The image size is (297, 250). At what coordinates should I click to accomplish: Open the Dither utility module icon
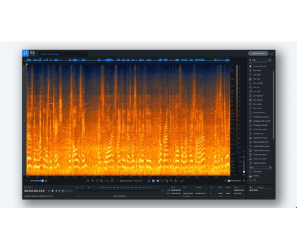[250, 176]
